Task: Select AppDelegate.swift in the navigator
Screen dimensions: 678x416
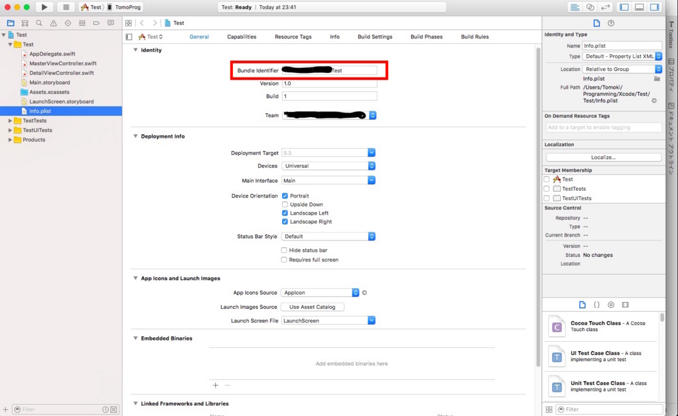Action: [52, 54]
